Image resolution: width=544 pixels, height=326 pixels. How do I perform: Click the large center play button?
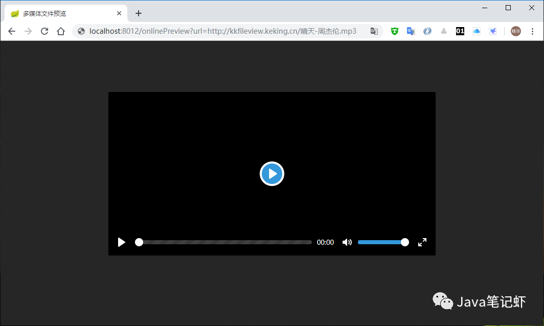[x=271, y=174]
